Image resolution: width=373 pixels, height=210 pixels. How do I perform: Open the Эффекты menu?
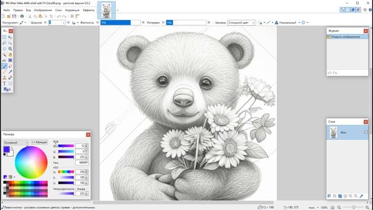click(88, 10)
